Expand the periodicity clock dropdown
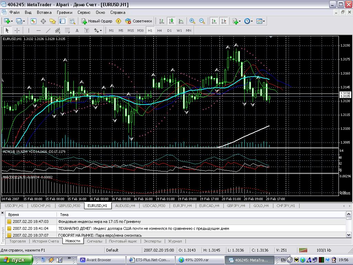 (249, 21)
